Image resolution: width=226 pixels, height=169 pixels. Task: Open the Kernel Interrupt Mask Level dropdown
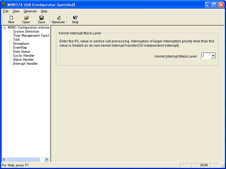(x=213, y=56)
